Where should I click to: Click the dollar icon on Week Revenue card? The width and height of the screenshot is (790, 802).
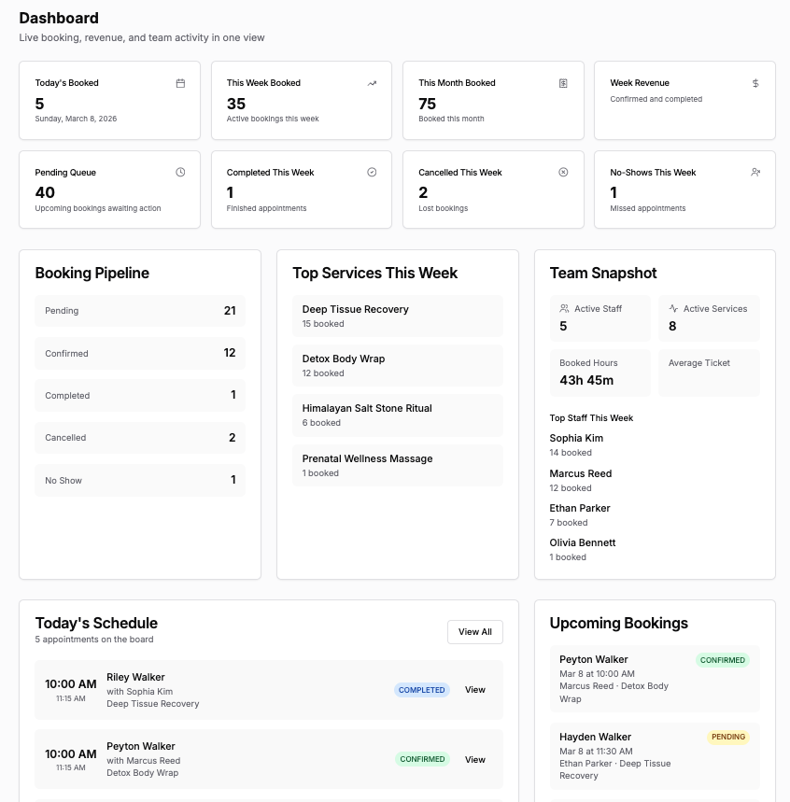(x=755, y=83)
